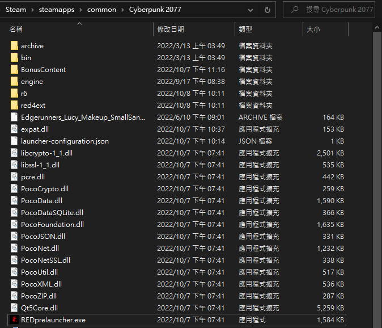Expand the chevron after Steam in breadcrumb

[32, 10]
